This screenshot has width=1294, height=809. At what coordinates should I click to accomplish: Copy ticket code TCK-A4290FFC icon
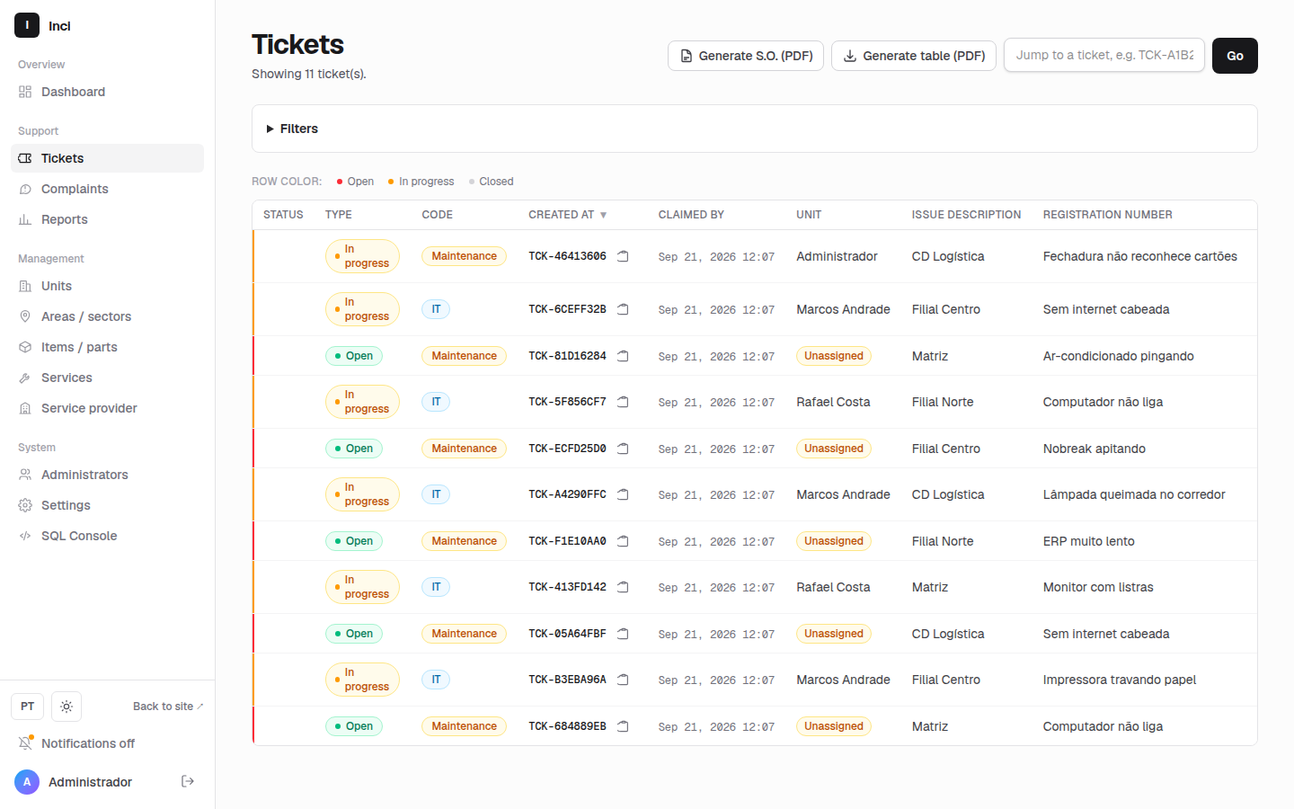623,494
